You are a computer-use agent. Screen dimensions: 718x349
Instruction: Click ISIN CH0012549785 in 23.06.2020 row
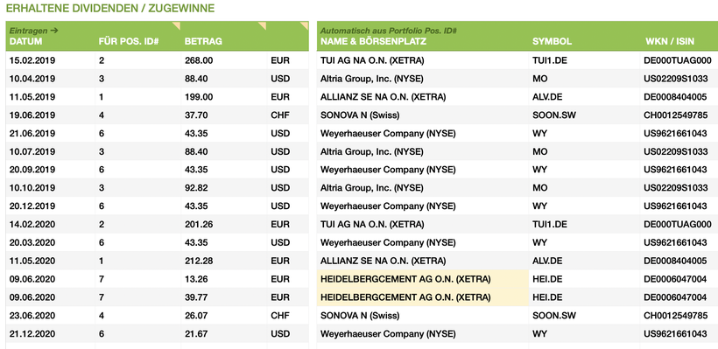pos(675,316)
